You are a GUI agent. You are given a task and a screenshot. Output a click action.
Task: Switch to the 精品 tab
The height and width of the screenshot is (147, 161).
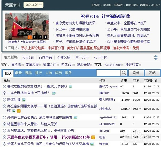pyautogui.click(x=28, y=73)
